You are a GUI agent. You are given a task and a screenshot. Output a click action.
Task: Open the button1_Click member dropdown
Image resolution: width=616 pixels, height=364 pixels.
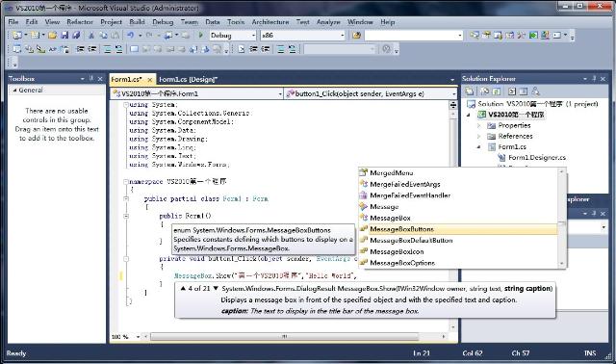coord(453,94)
